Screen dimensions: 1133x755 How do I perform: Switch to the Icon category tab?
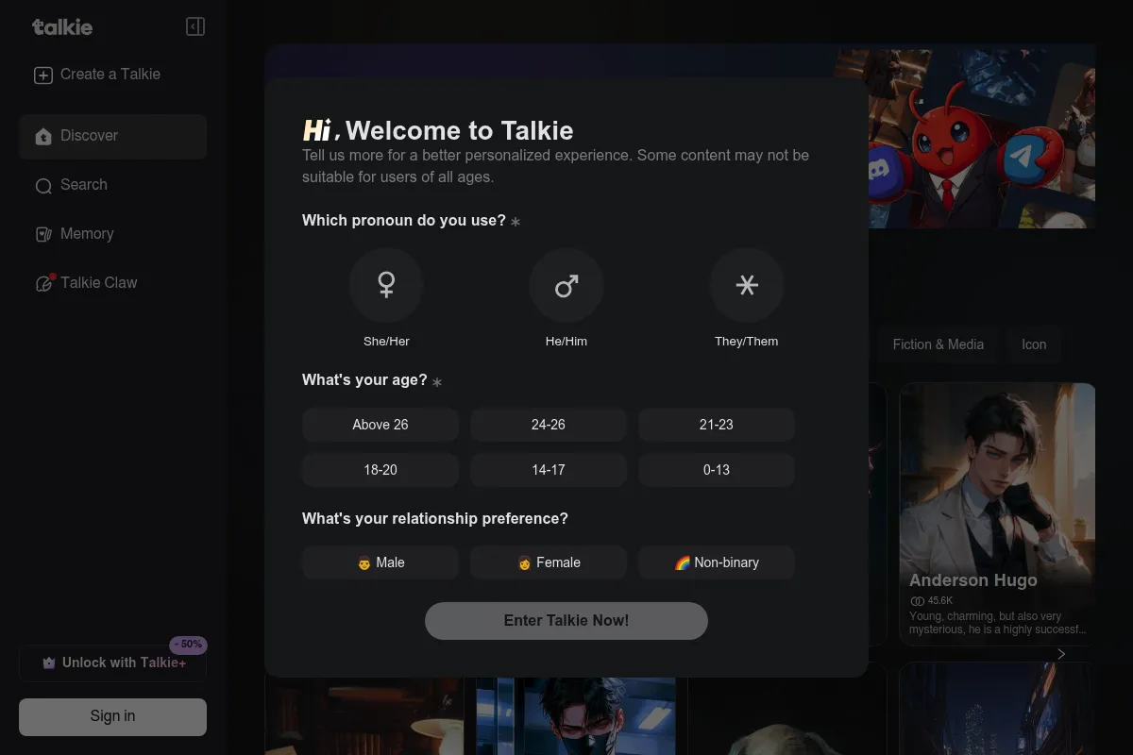click(x=1034, y=344)
